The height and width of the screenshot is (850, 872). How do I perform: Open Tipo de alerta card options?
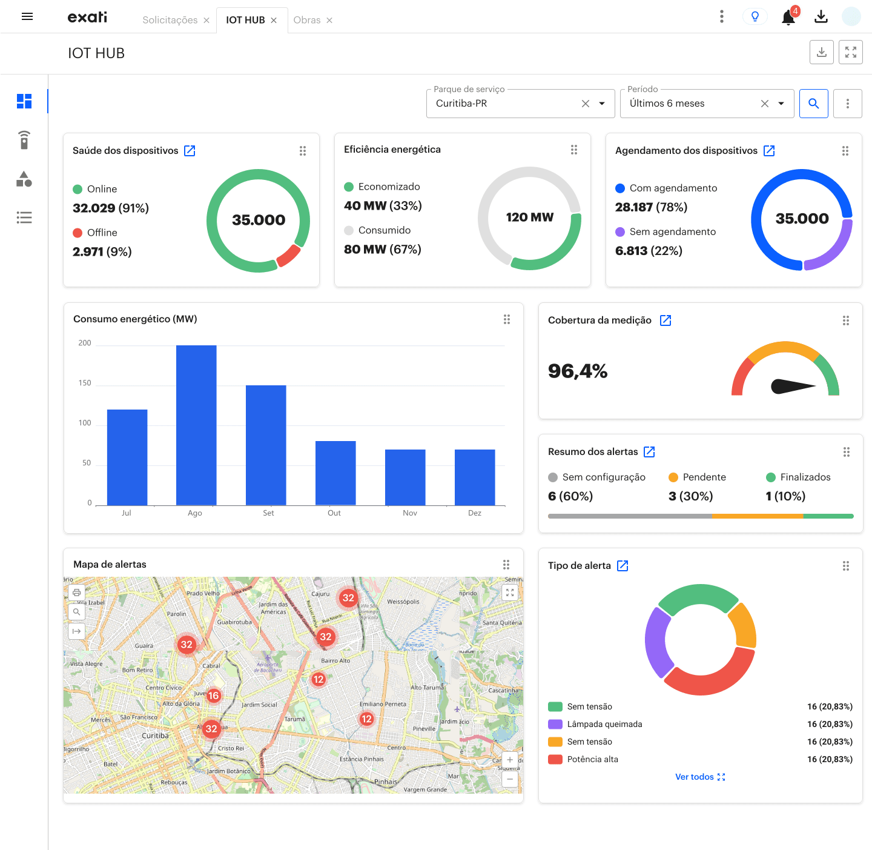[846, 566]
